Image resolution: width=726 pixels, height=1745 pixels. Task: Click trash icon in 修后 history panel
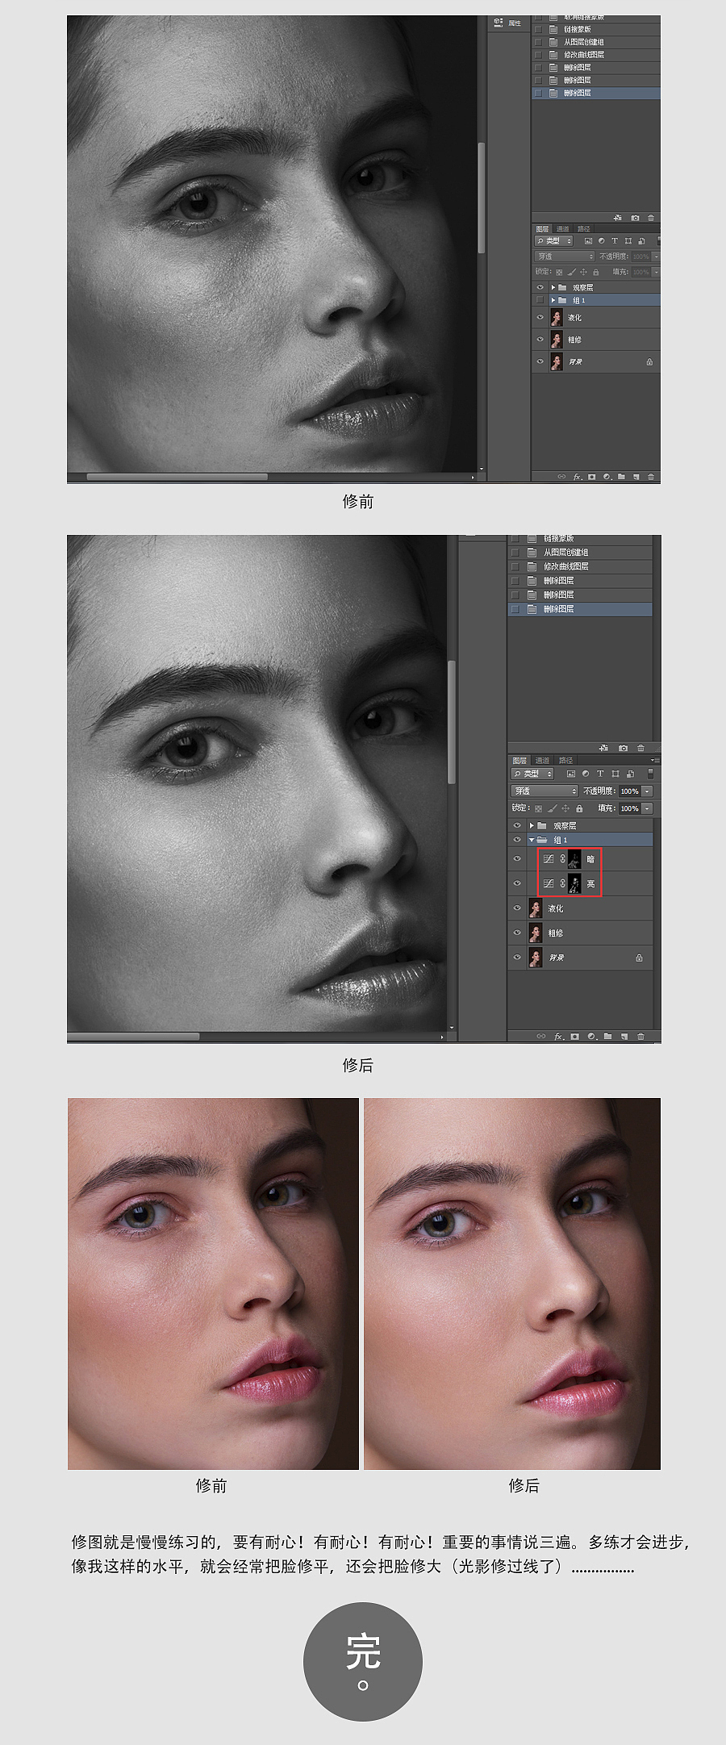pyautogui.click(x=641, y=748)
